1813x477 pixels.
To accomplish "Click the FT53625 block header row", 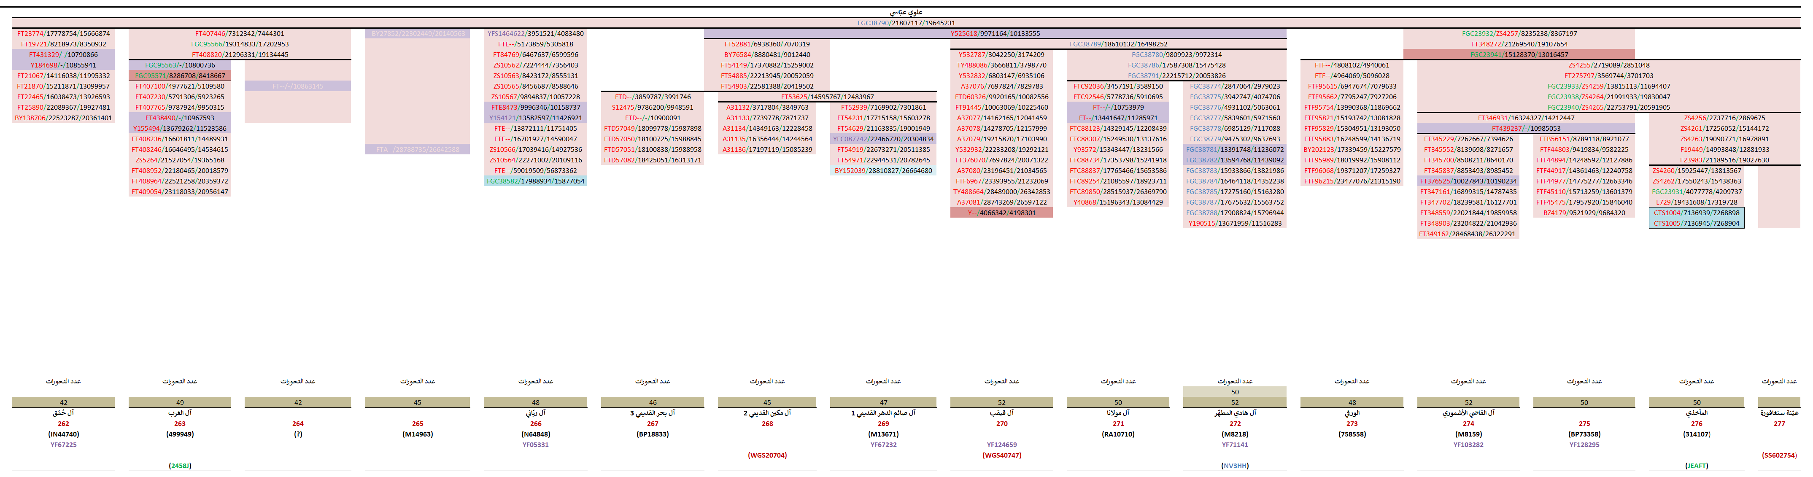I will (827, 97).
